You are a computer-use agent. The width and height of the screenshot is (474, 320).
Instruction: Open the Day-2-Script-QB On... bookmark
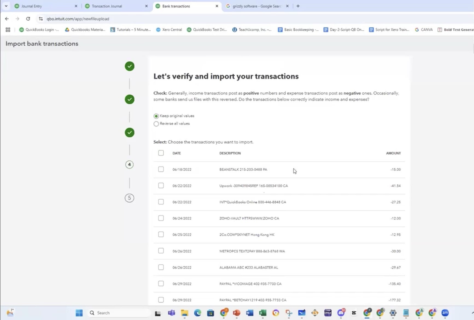click(344, 30)
